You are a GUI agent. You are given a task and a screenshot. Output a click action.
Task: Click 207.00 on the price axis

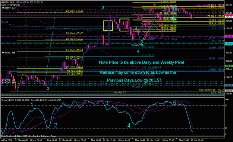[x=229, y=21]
